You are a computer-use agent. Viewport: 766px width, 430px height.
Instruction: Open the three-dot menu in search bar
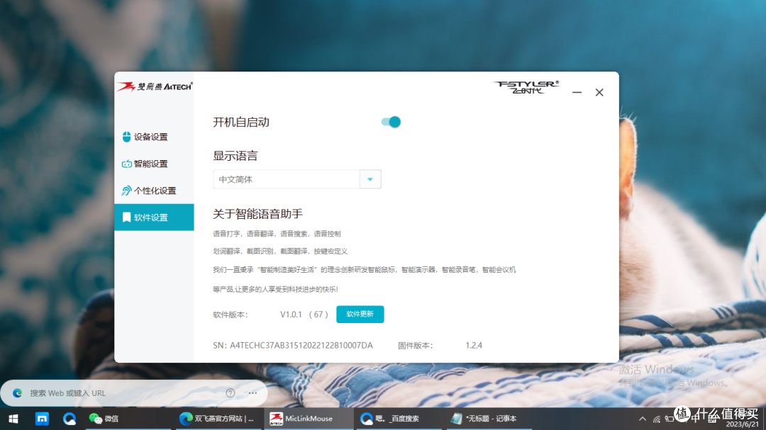pos(252,393)
